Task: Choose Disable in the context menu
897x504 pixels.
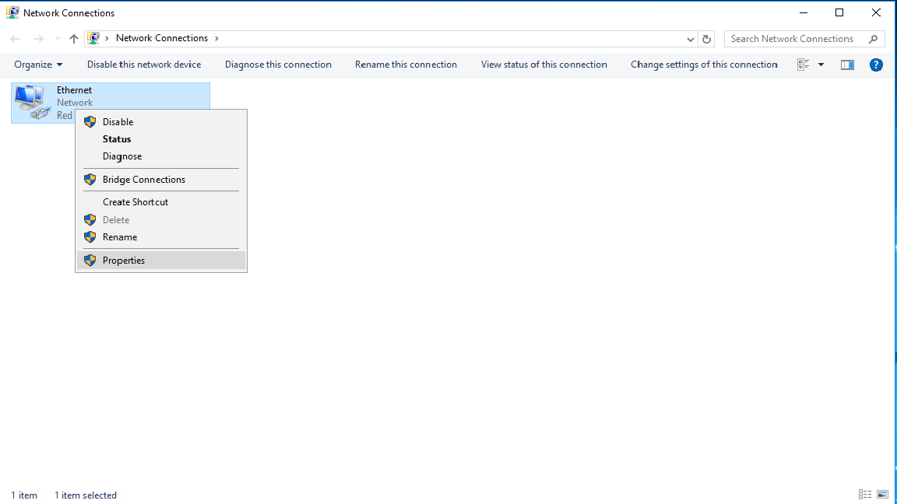Action: point(118,122)
